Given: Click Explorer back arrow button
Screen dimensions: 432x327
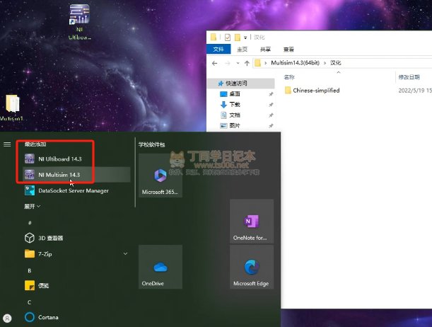Looking at the screenshot, I should point(215,63).
